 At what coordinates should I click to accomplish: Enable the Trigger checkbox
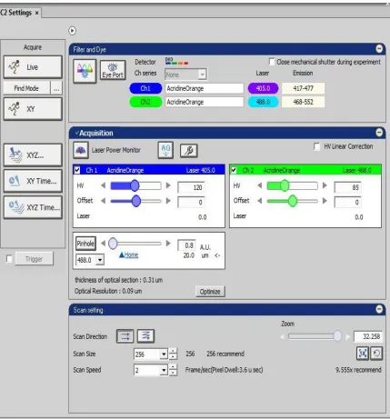tap(9, 259)
